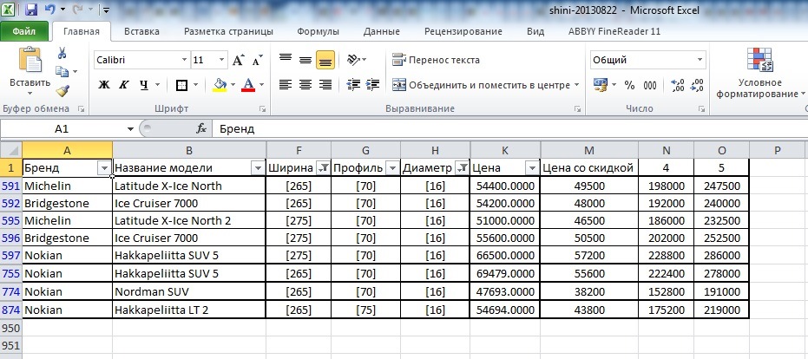The image size is (808, 359).
Task: Click the Undo arrow icon
Action: click(x=50, y=9)
